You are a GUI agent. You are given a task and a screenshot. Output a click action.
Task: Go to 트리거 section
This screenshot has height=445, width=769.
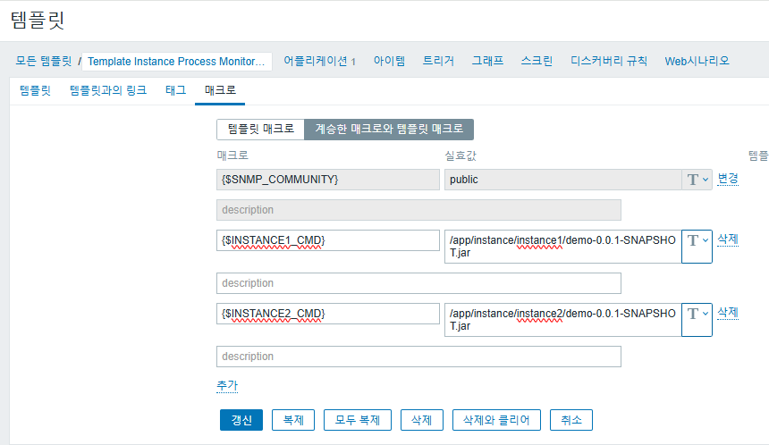[438, 62]
